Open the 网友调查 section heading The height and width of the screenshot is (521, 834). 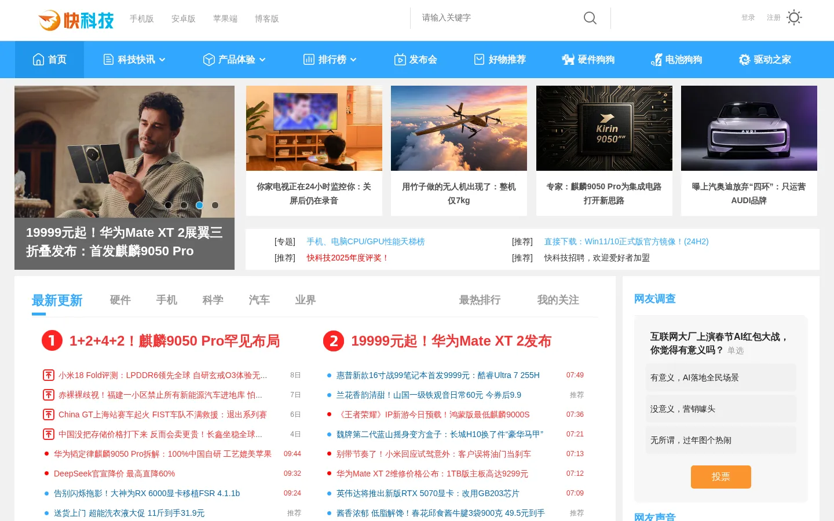[655, 299]
